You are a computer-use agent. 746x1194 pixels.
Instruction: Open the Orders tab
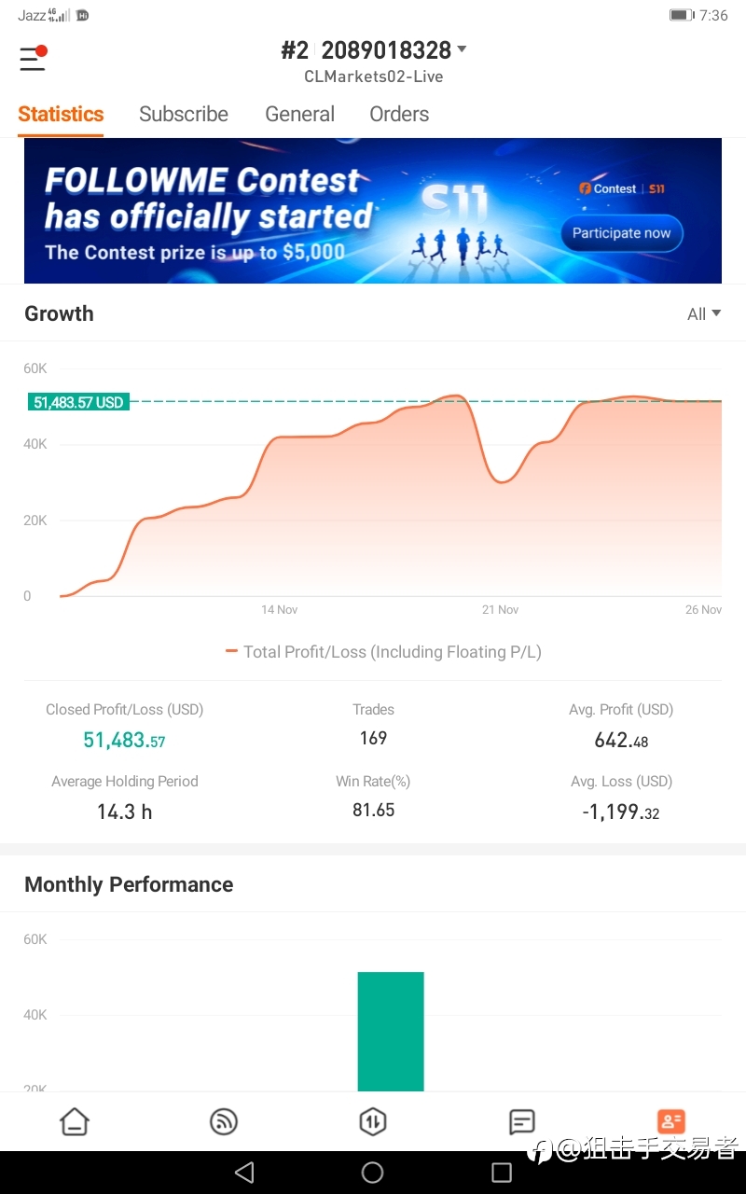point(399,114)
